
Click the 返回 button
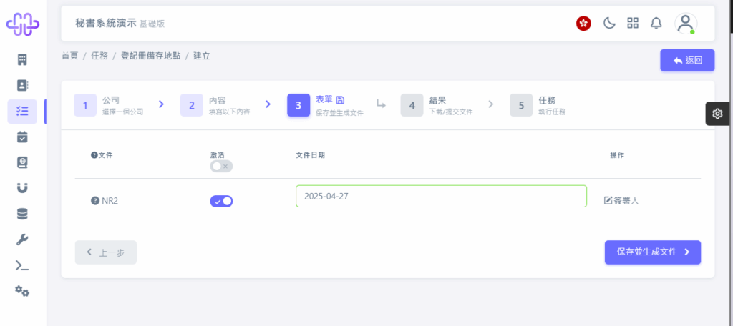click(687, 60)
